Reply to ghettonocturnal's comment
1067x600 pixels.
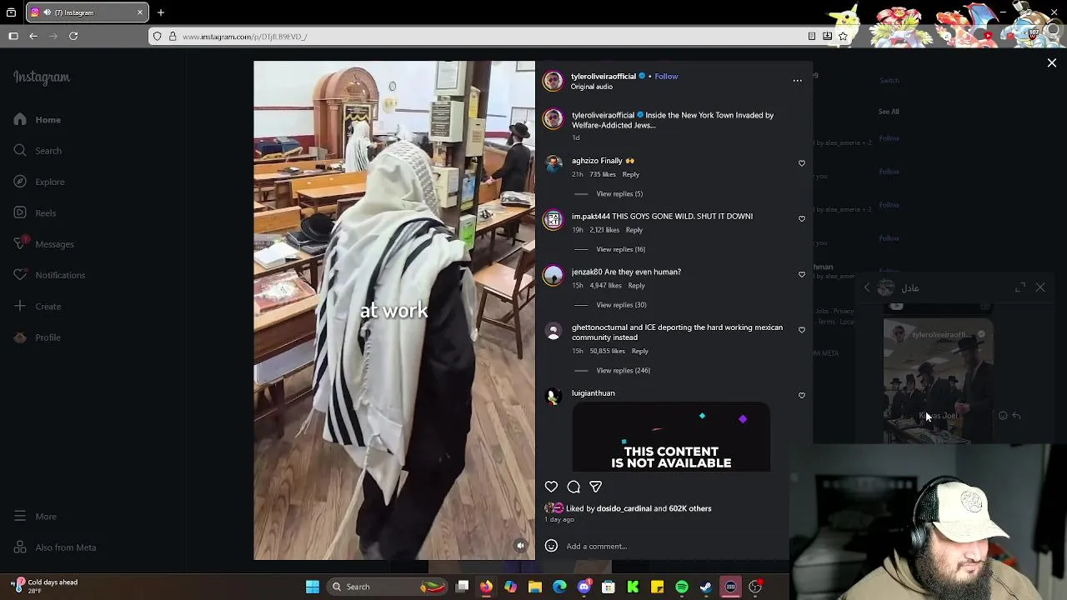[x=639, y=351]
